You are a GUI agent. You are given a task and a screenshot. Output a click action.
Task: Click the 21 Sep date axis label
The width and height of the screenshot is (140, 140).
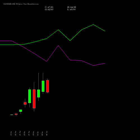(x=11, y=133)
